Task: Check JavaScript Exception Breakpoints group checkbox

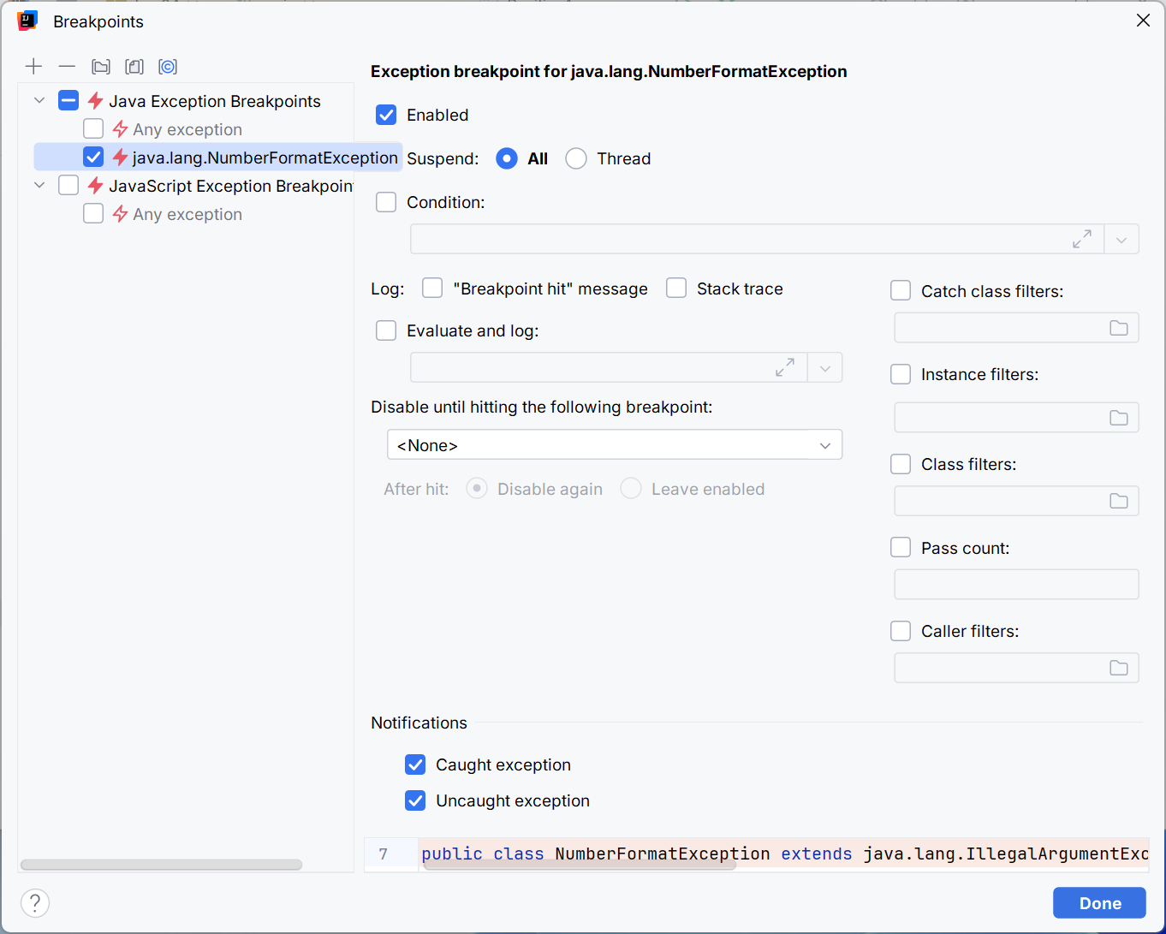Action: point(68,185)
